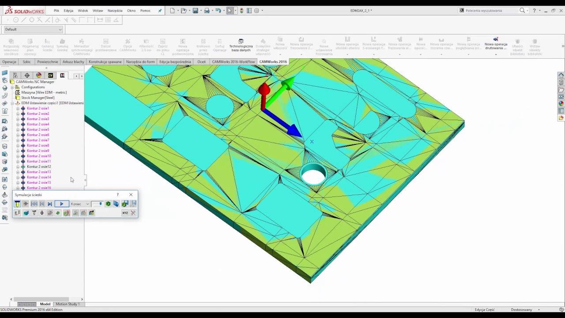Click the Options gear icon in top toolbar
The width and height of the screenshot is (565, 318).
(257, 11)
